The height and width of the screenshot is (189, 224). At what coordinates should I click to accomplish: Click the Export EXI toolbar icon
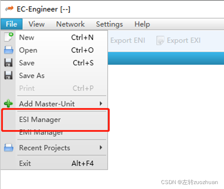pyautogui.click(x=160, y=40)
